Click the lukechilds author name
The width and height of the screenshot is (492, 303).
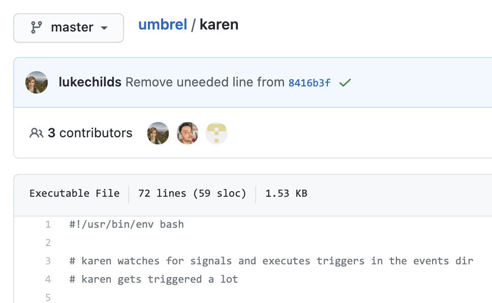(90, 82)
